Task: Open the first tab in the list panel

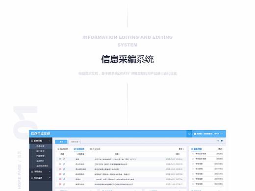Action: click(x=63, y=149)
